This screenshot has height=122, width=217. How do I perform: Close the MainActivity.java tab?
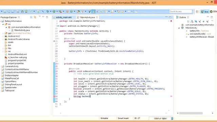click(x=97, y=17)
